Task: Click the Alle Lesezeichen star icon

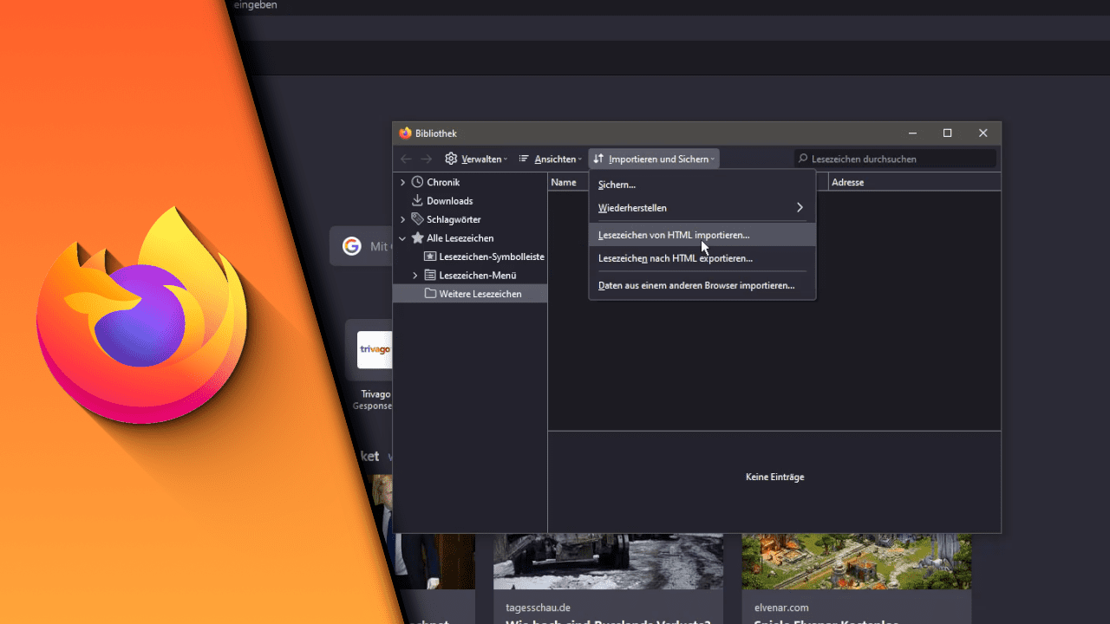Action: pos(418,238)
